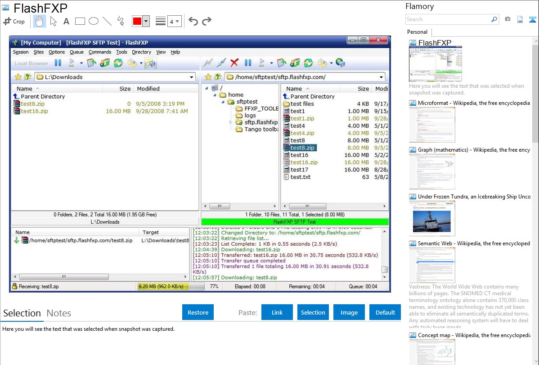This screenshot has width=539, height=365.
Task: Activate the hand pan tool
Action: tap(40, 21)
